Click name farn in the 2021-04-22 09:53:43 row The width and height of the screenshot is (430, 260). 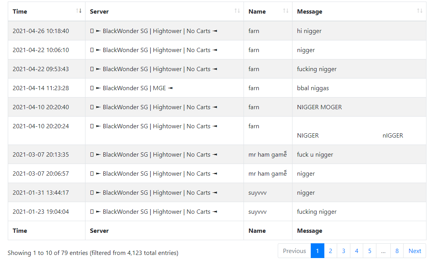click(254, 69)
